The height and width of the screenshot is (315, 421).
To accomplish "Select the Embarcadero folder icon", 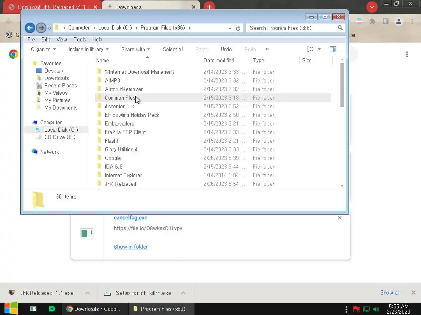I will [99, 123].
